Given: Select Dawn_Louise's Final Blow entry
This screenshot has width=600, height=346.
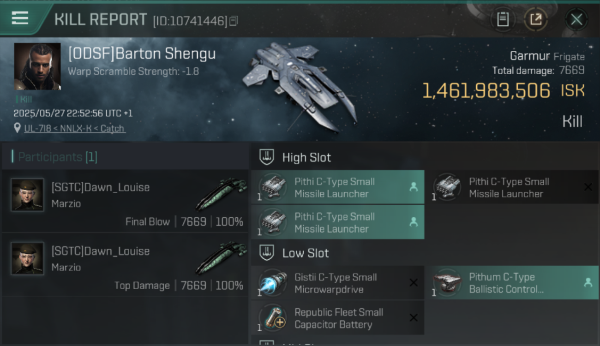Looking at the screenshot, I should click(x=125, y=201).
